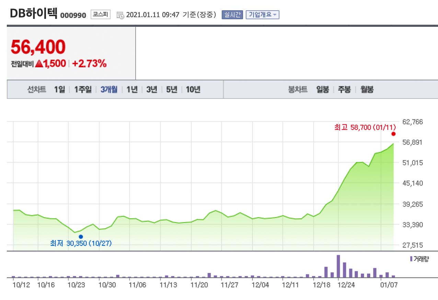
Task: Select the 3개월 line chart period
Action: tap(109, 90)
